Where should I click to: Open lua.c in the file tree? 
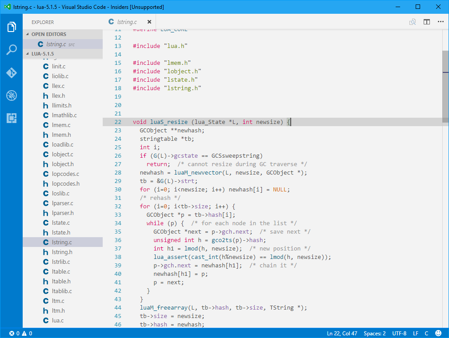pos(63,320)
